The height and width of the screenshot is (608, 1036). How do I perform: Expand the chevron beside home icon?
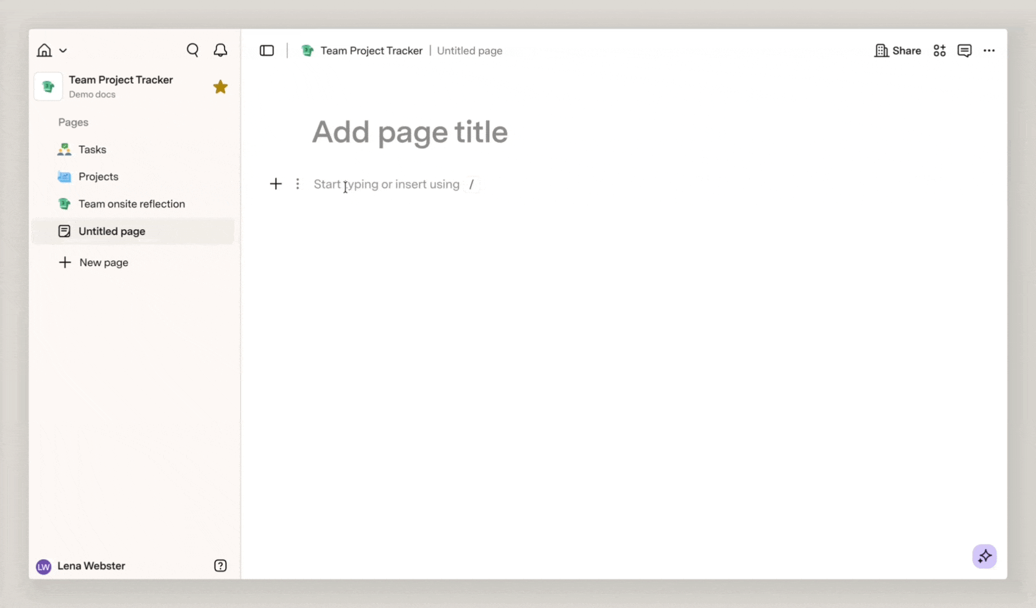pos(63,51)
